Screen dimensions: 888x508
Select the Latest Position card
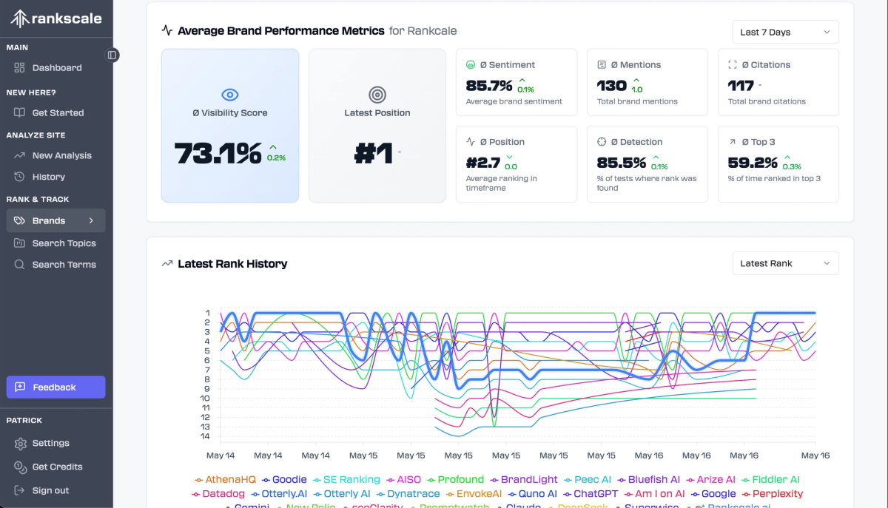(x=377, y=126)
